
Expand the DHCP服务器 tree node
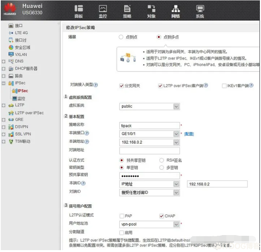click(3, 69)
